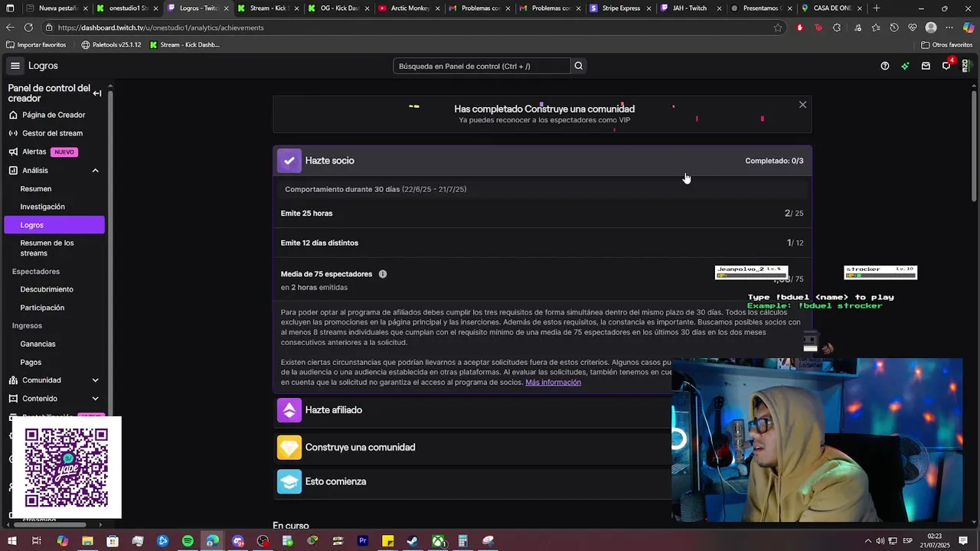Screen dimensions: 980x551
Task: Dismiss the Has completado banner
Action: [802, 105]
